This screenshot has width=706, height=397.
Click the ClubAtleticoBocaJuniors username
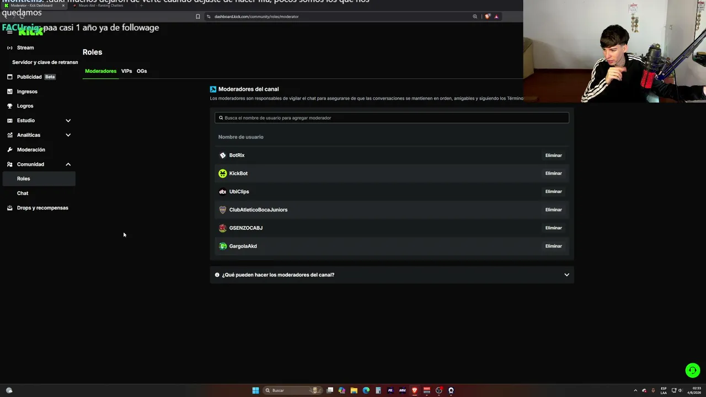(258, 210)
